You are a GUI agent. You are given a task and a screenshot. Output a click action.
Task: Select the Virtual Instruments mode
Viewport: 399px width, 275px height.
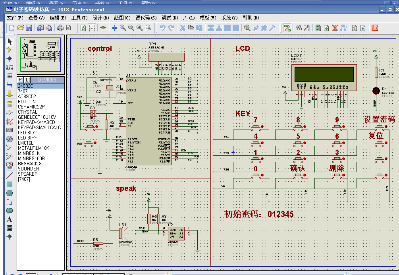(x=10, y=166)
